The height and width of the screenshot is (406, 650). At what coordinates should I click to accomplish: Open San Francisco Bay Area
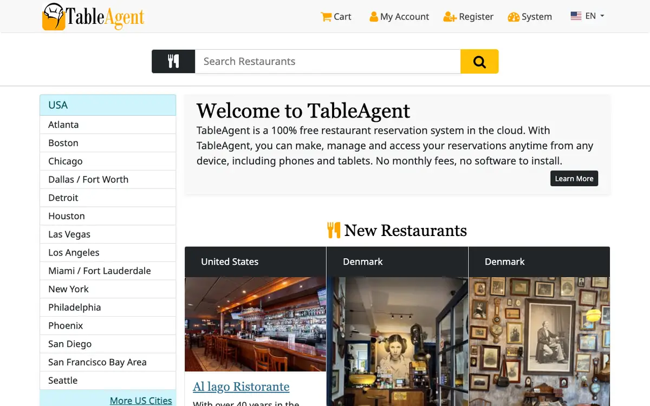[108, 362]
